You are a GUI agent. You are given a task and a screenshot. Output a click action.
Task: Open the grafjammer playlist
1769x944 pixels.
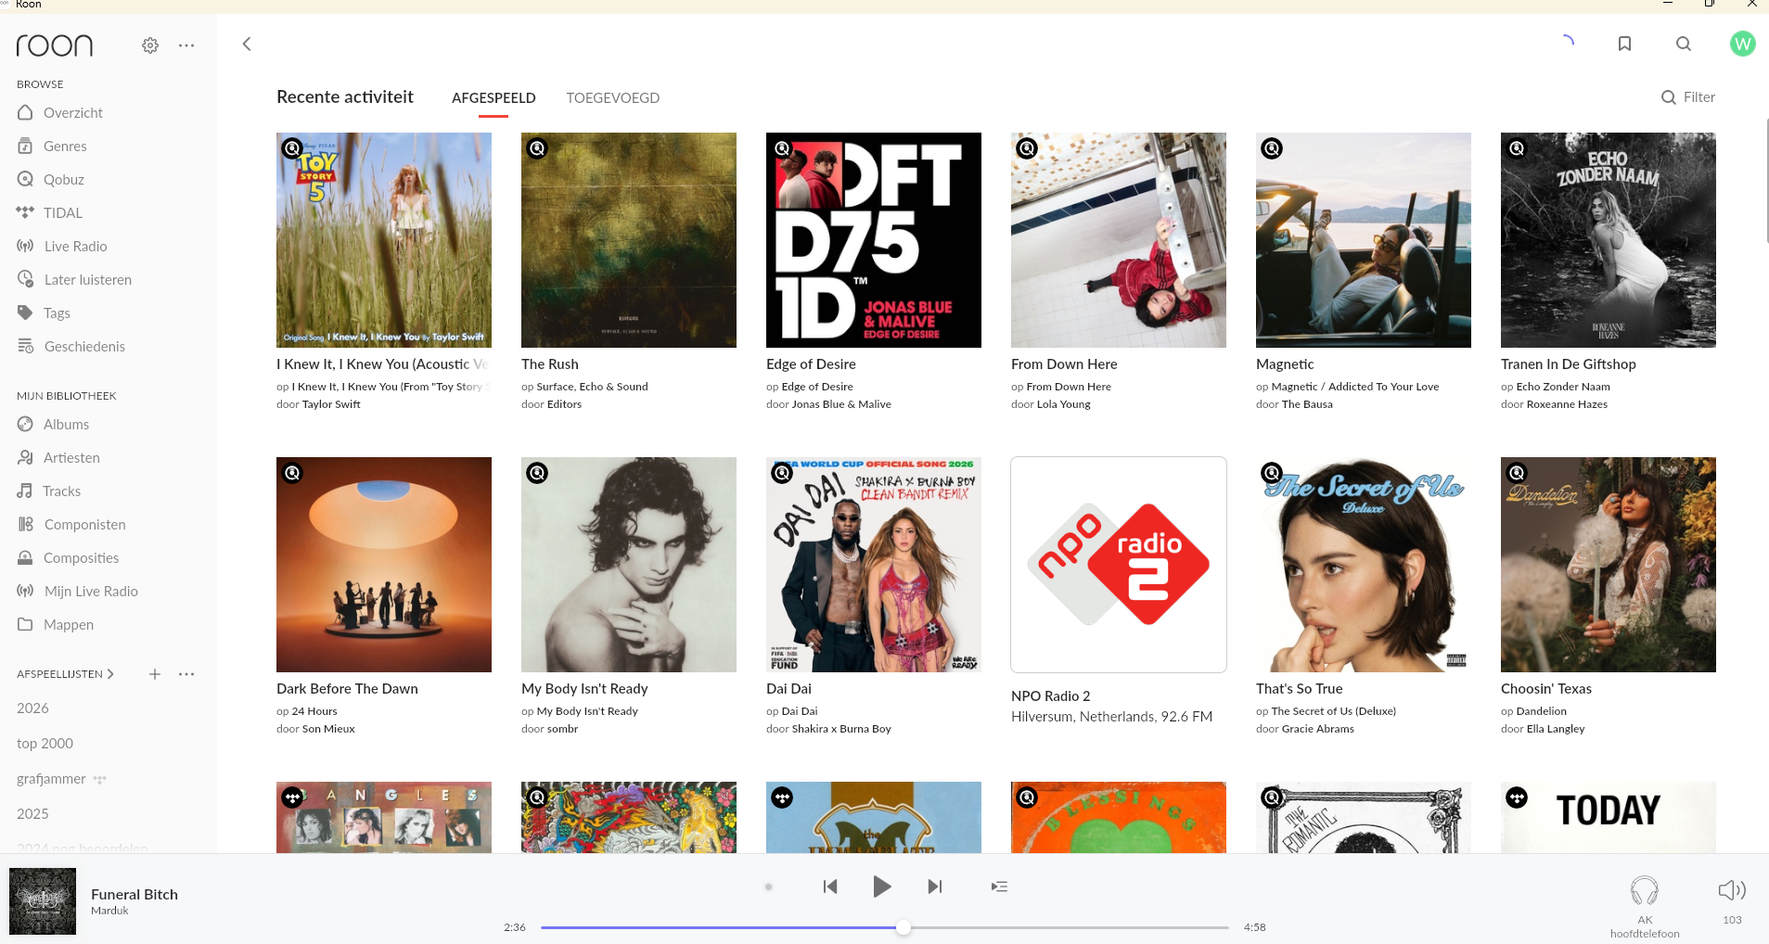pos(51,778)
